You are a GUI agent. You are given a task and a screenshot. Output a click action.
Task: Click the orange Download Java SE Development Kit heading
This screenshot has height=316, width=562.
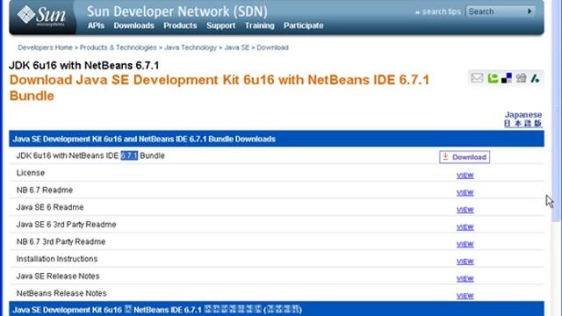(x=220, y=88)
